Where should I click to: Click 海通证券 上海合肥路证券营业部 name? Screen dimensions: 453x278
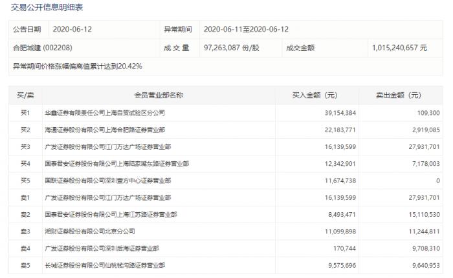(x=105, y=130)
